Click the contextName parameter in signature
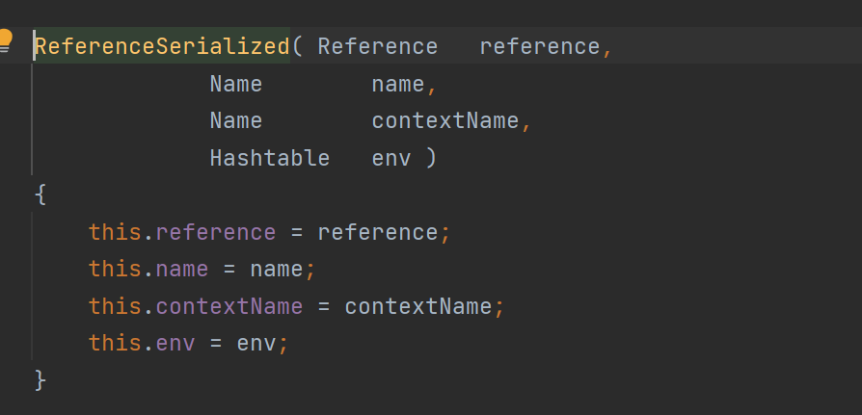This screenshot has height=415, width=862. [x=445, y=120]
